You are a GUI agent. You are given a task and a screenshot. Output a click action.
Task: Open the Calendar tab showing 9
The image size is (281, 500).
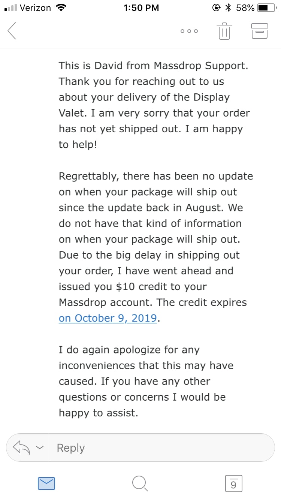pyautogui.click(x=234, y=484)
